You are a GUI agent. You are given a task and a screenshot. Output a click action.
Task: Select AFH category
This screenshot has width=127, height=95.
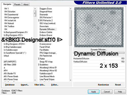coord(6,70)
